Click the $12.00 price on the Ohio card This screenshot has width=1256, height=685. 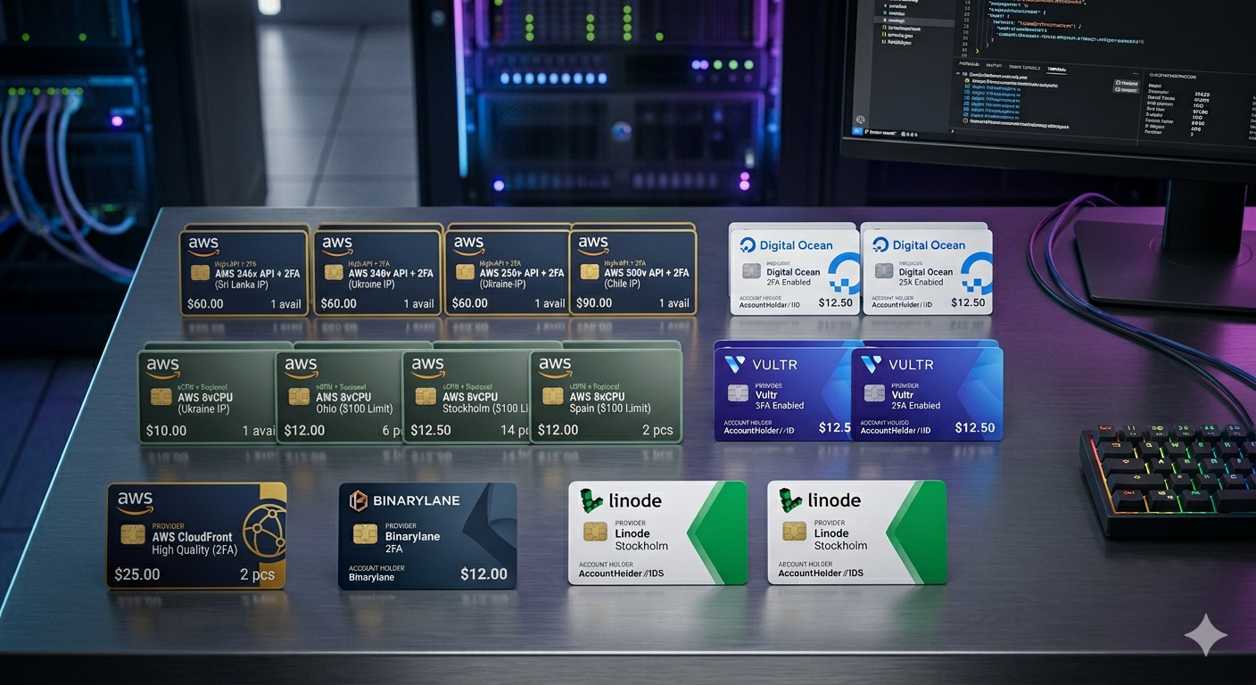pos(304,431)
